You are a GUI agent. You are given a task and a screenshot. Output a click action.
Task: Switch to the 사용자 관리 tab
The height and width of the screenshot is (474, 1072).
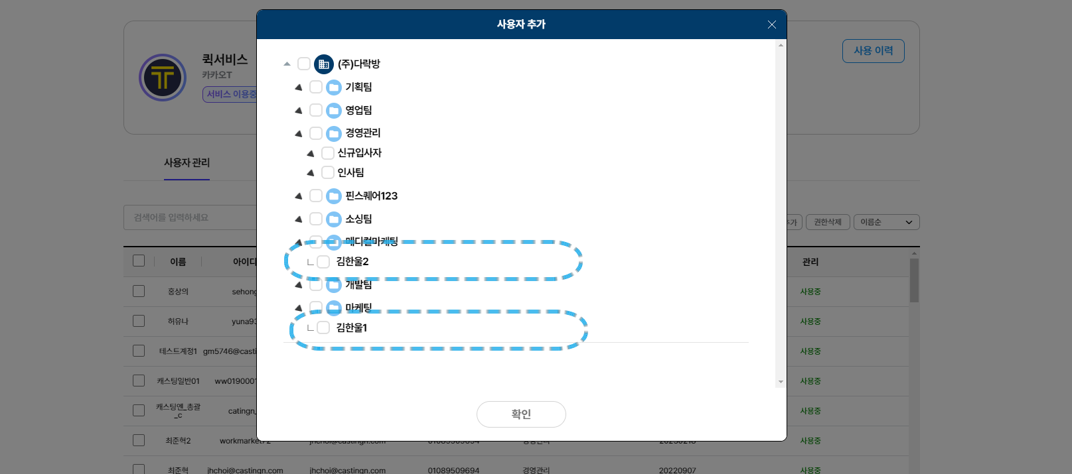click(187, 163)
